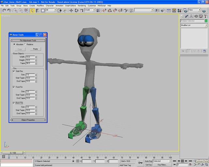Open the World reference coordinate dropdown
This screenshot has height=167, width=209.
pos(90,10)
